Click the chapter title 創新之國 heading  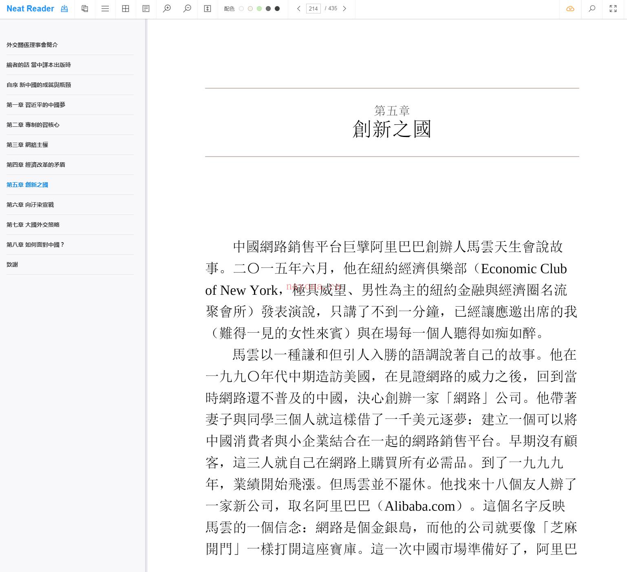392,129
